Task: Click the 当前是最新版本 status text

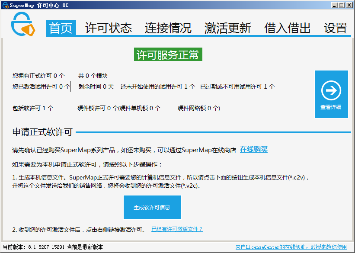Action: point(85,247)
